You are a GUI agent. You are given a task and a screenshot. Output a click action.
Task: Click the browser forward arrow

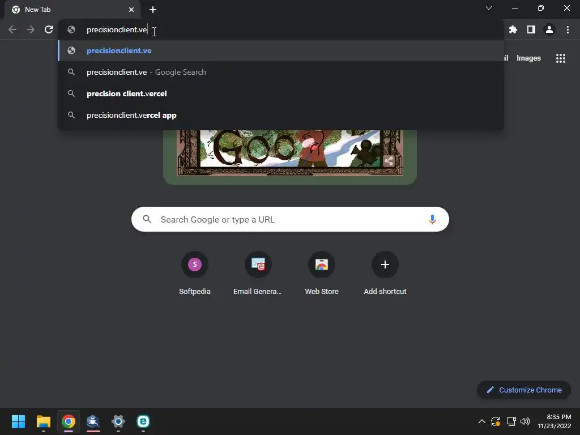coord(31,29)
